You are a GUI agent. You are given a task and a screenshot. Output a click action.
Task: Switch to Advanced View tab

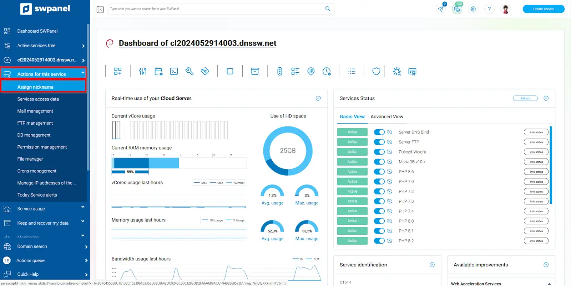click(387, 116)
